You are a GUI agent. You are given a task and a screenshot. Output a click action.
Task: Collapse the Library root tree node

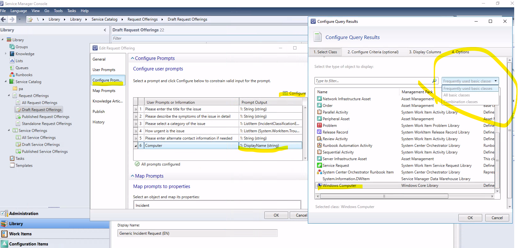click(3, 40)
